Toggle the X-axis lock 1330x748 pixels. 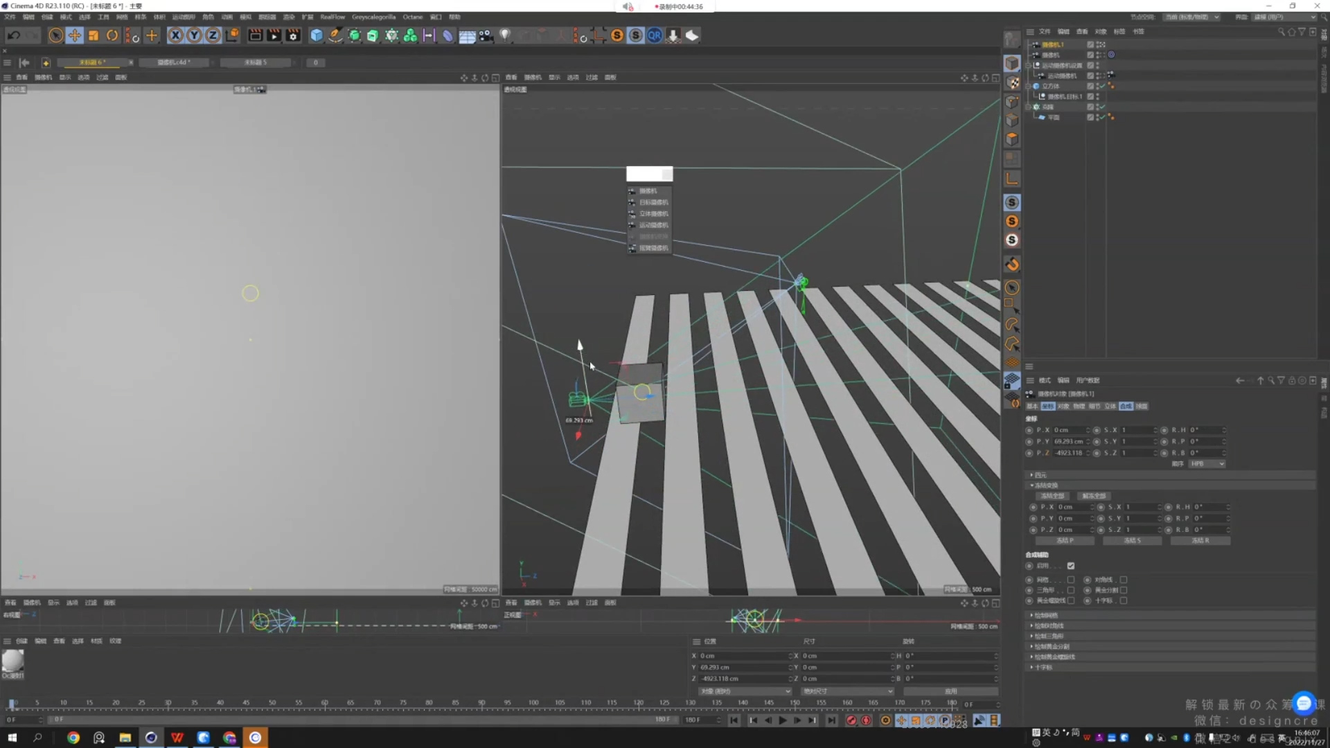tap(176, 35)
